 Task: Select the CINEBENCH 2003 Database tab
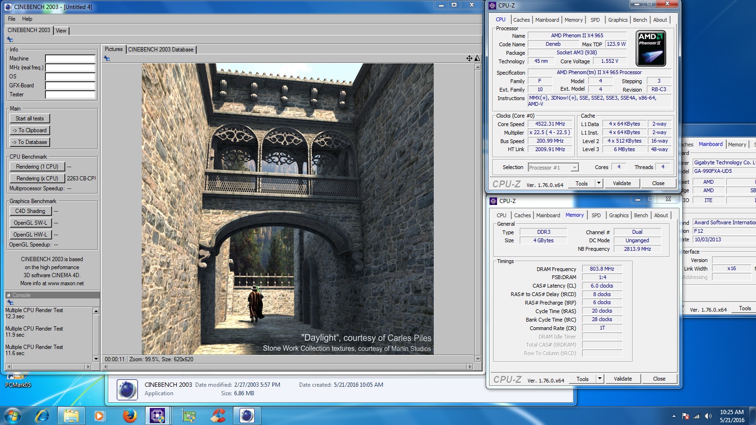[161, 50]
